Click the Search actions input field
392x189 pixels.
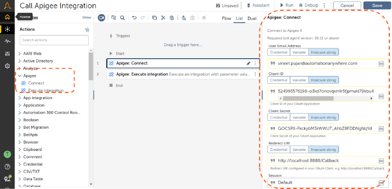click(54, 40)
